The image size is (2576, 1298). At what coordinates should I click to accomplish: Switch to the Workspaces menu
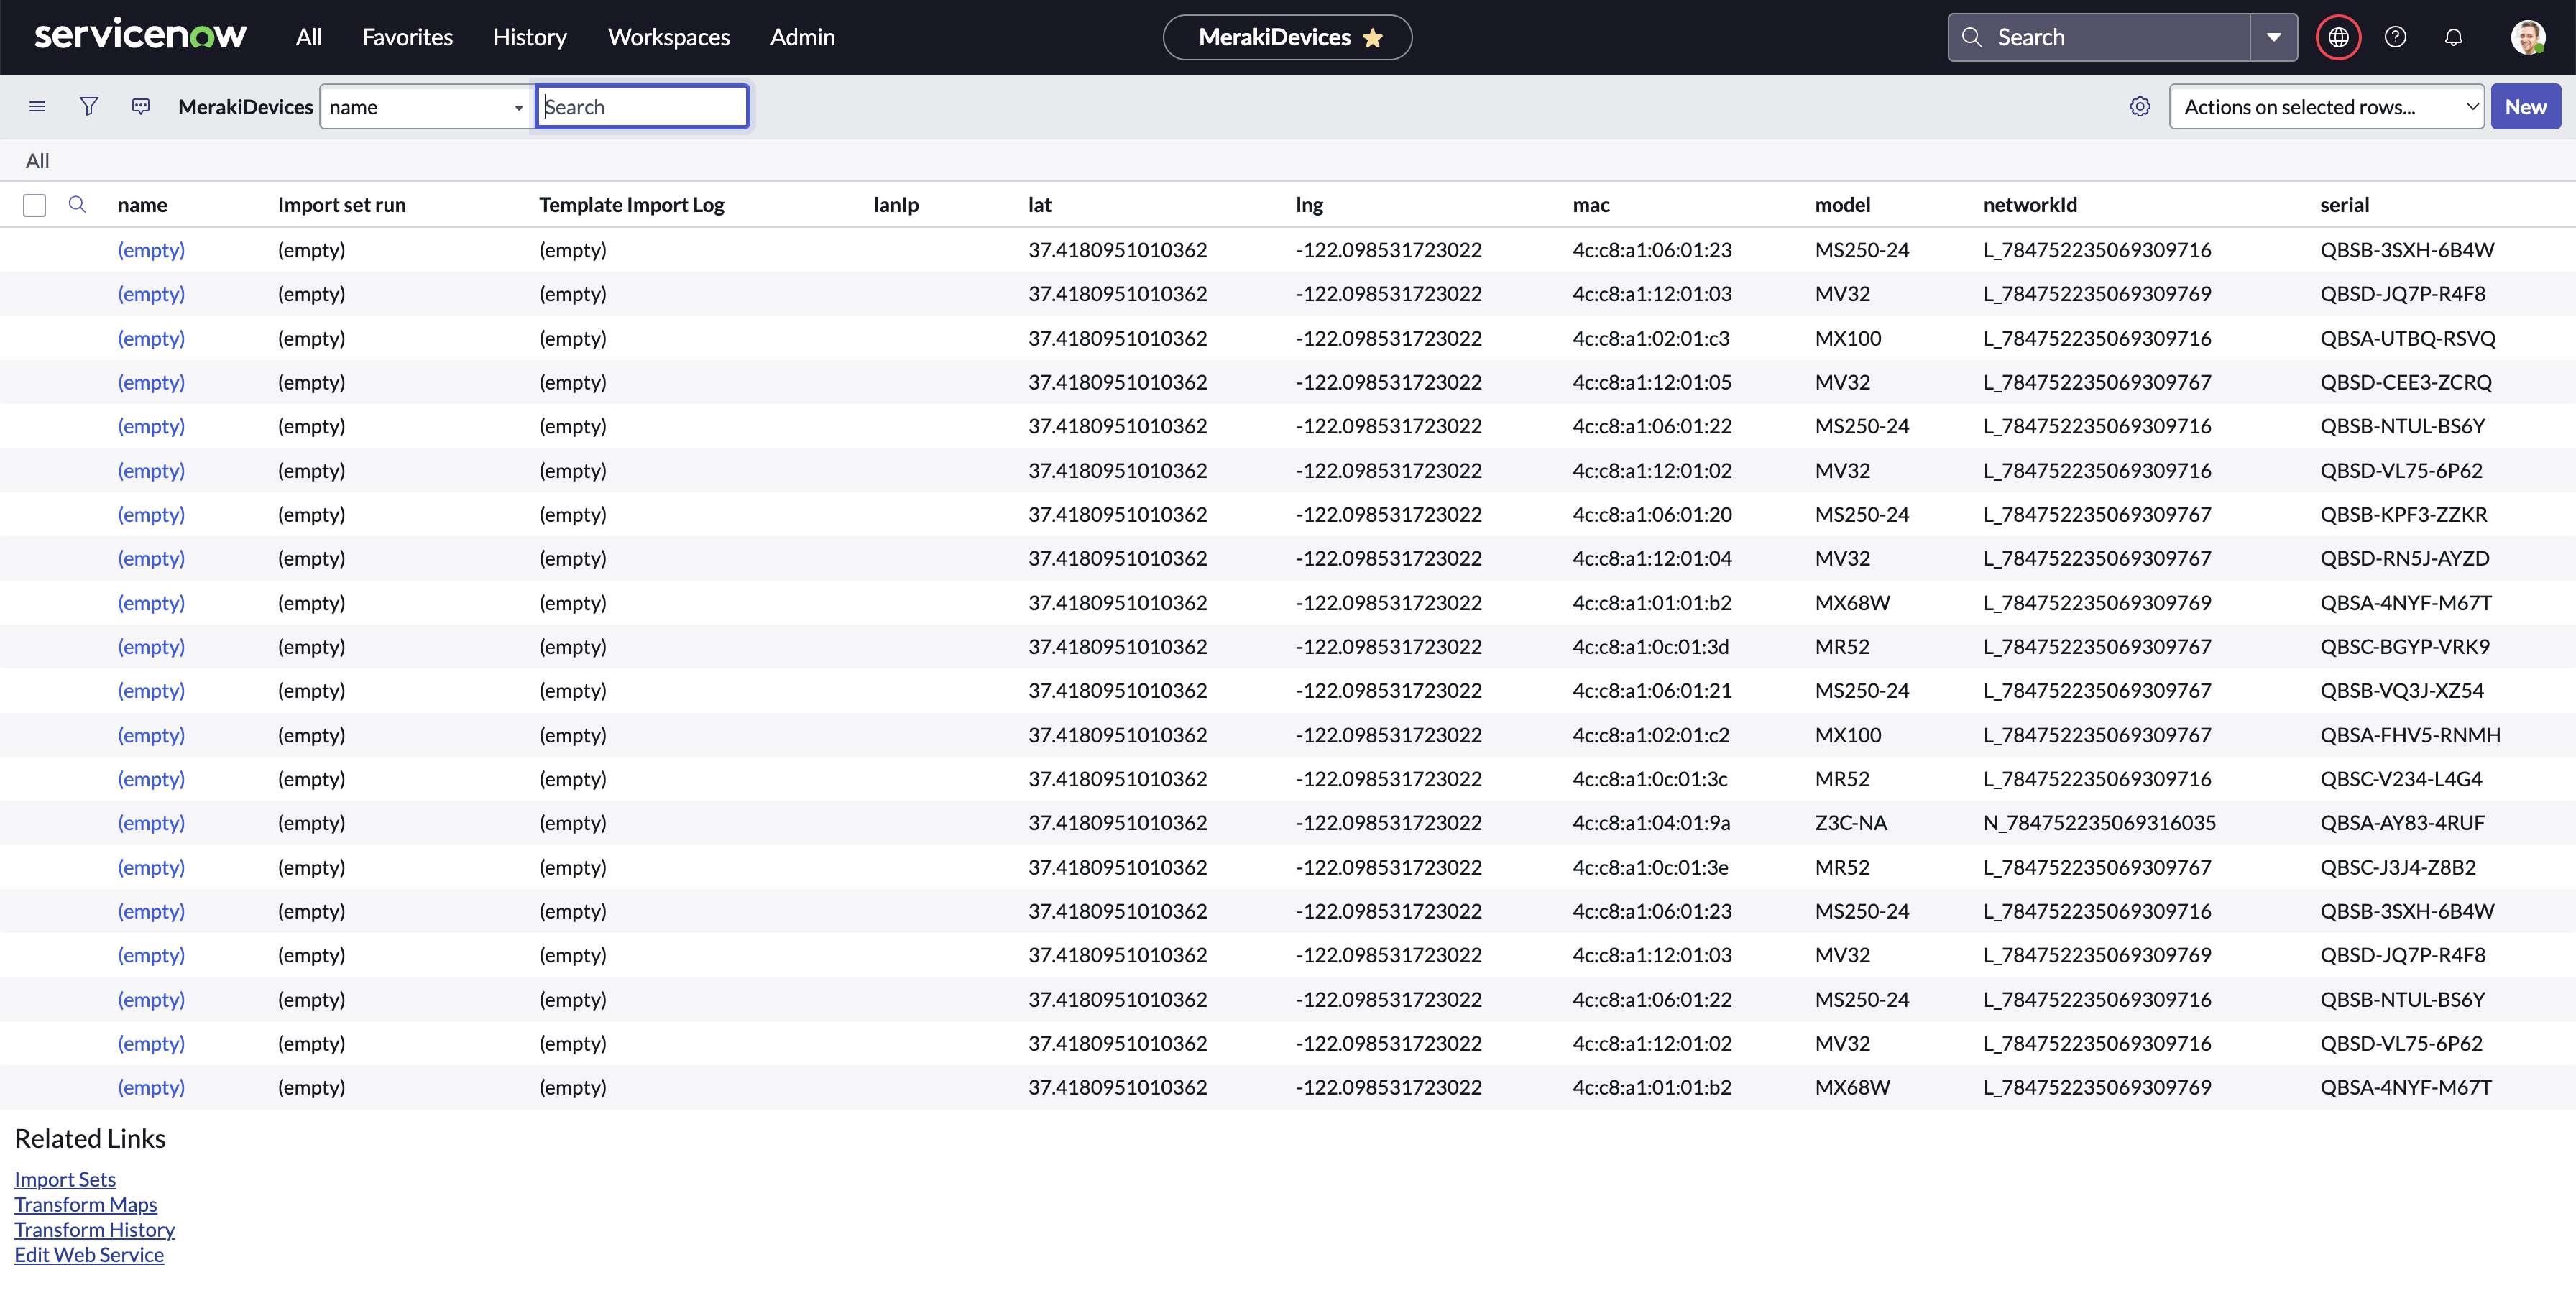(x=668, y=37)
